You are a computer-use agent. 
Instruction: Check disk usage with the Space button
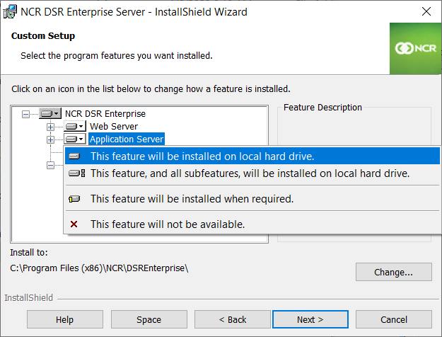coord(149,319)
